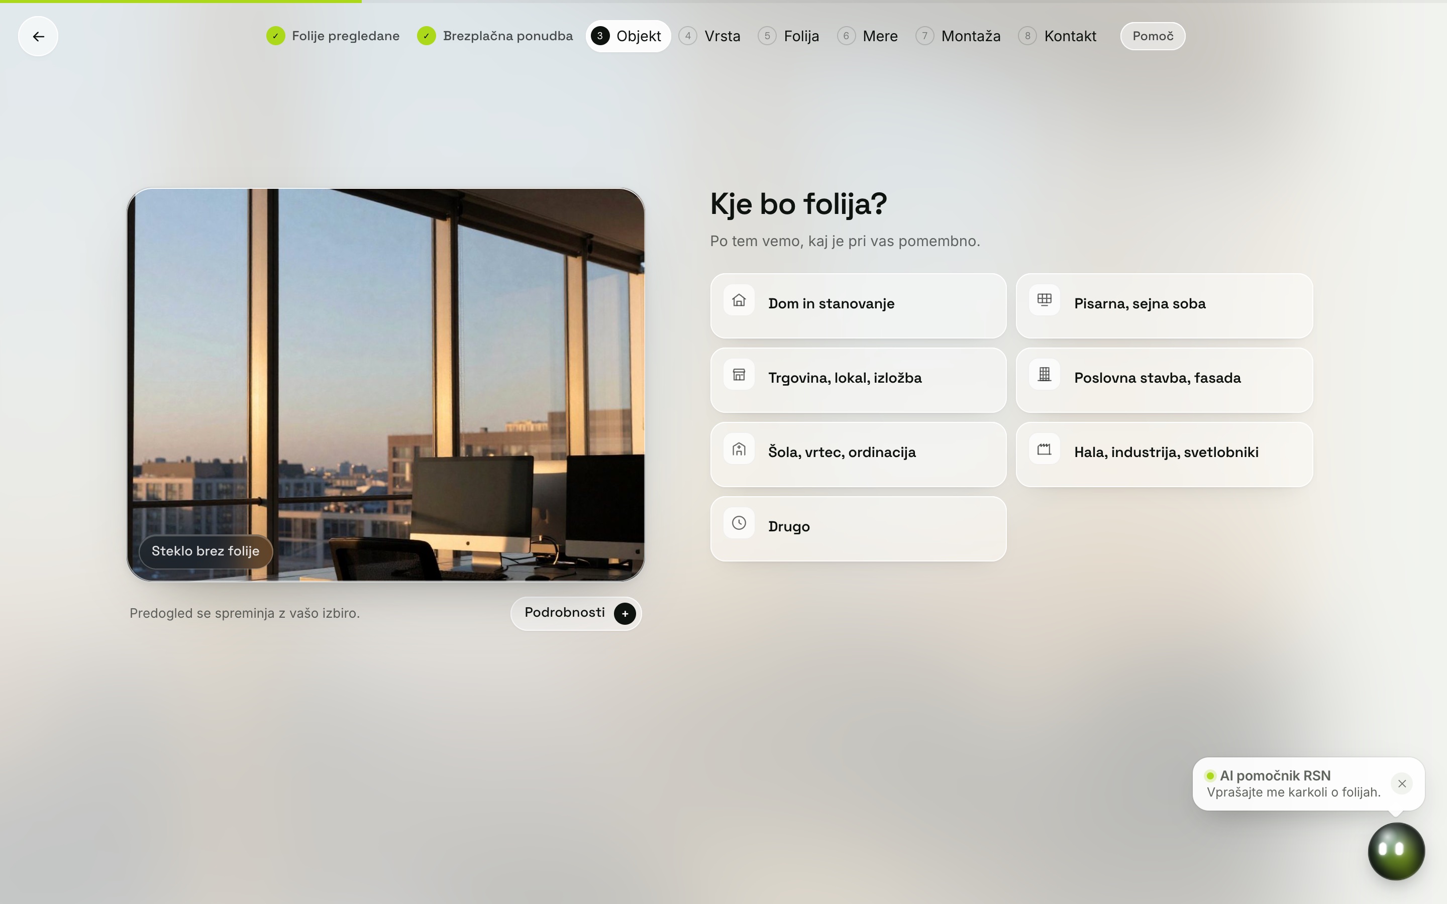This screenshot has width=1447, height=904.
Task: Click Folije pregledane completed step
Action: [333, 36]
